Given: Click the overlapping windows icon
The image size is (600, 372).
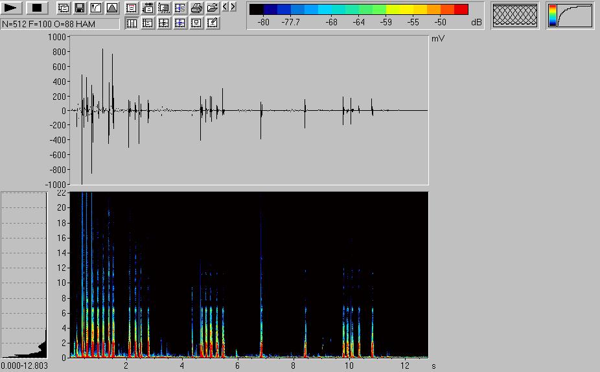Looking at the screenshot, I should 63,8.
